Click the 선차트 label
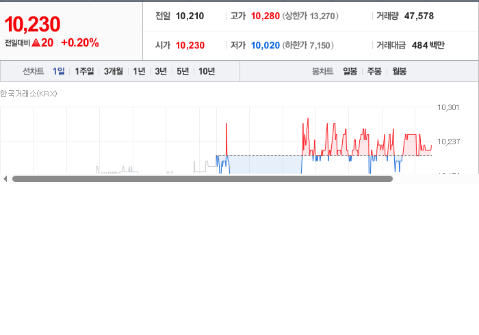This screenshot has width=479, height=335. coord(34,71)
